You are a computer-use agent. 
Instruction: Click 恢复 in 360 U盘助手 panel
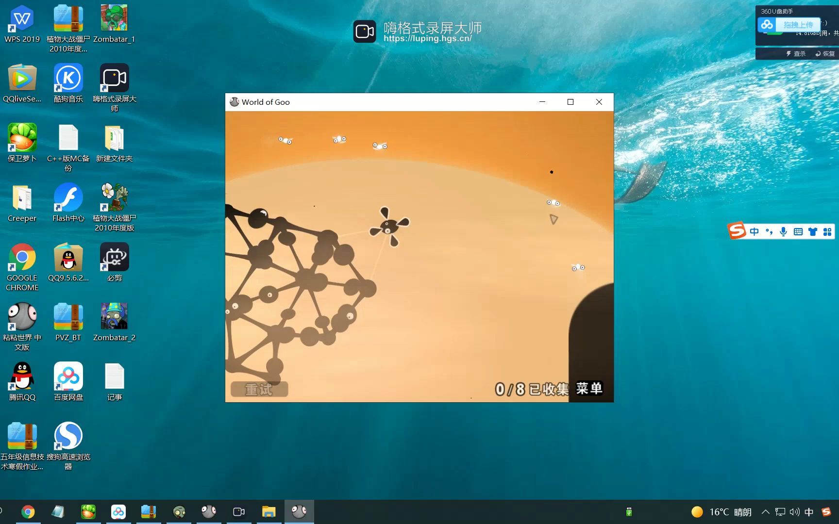(x=825, y=53)
